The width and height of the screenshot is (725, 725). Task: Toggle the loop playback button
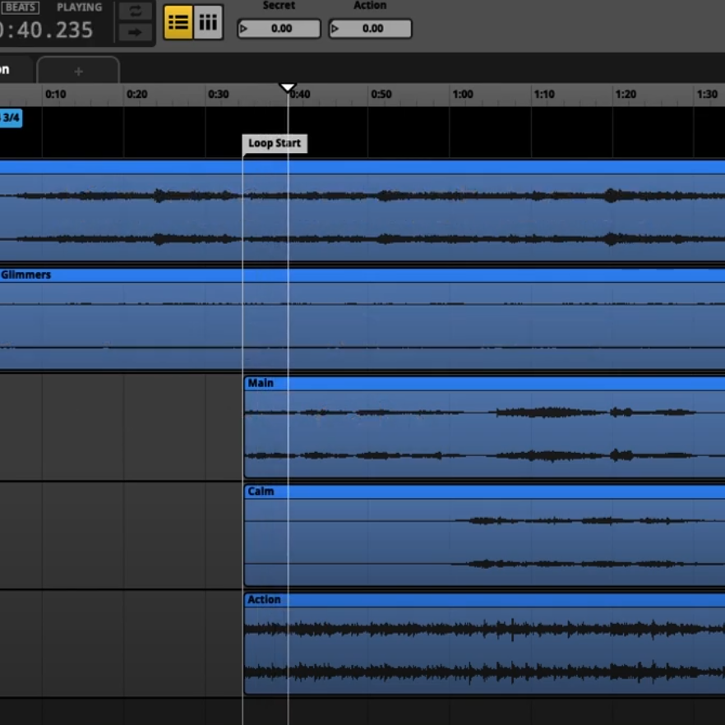(135, 12)
